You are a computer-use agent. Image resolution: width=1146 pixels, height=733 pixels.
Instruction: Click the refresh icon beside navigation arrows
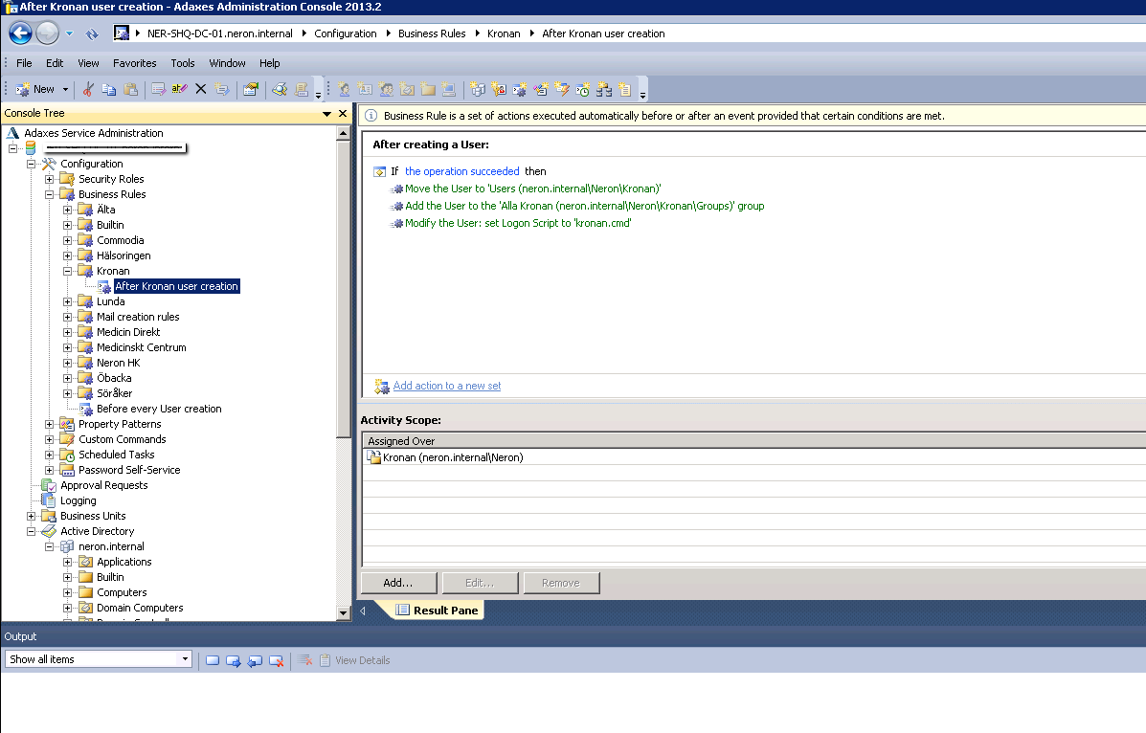(92, 33)
